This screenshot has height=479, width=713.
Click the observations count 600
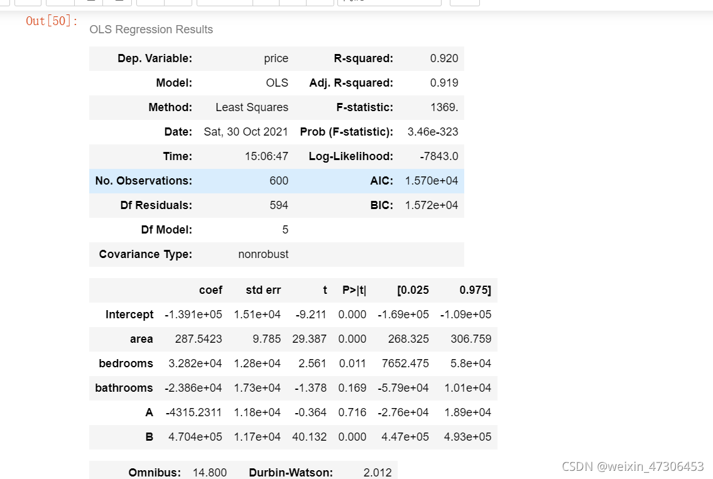click(x=279, y=181)
